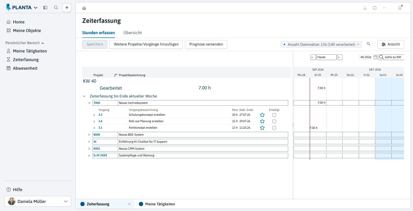Viewport: 413px width, 211px height.
Task: Click the Prognose versenden button
Action: click(x=206, y=44)
